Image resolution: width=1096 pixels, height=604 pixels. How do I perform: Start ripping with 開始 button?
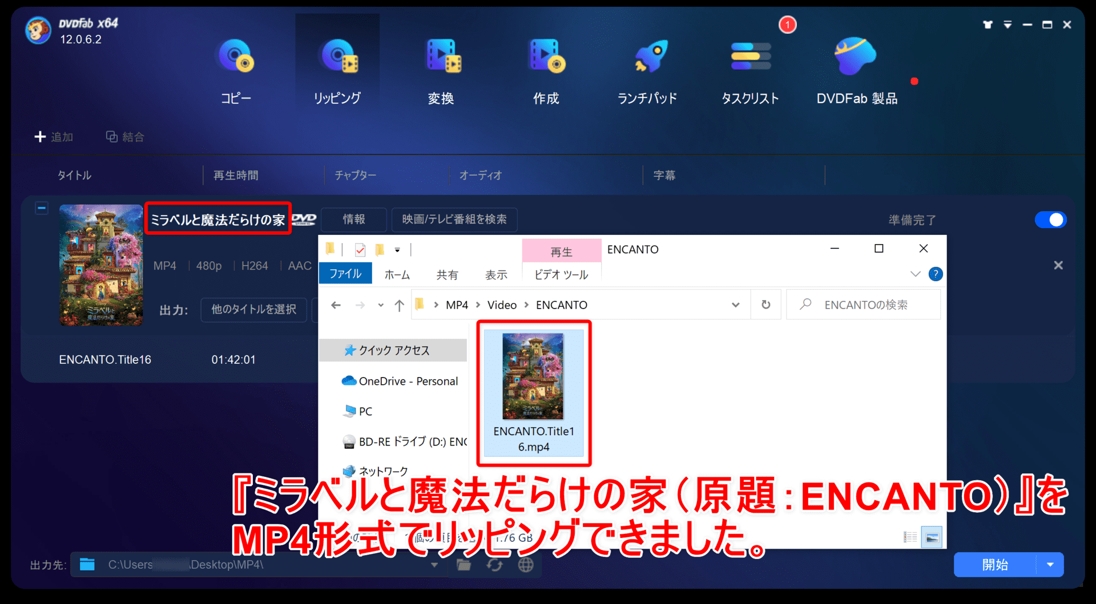pos(995,565)
